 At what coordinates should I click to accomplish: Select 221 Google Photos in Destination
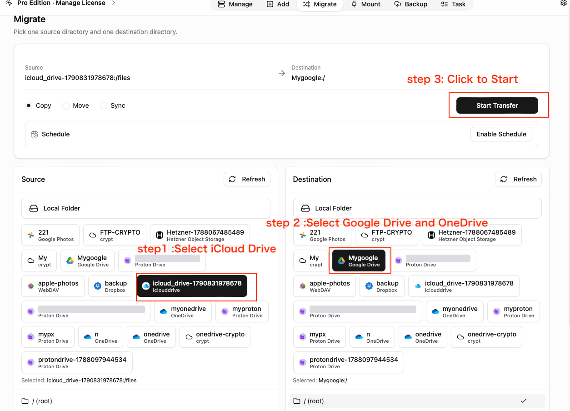pyautogui.click(x=322, y=235)
